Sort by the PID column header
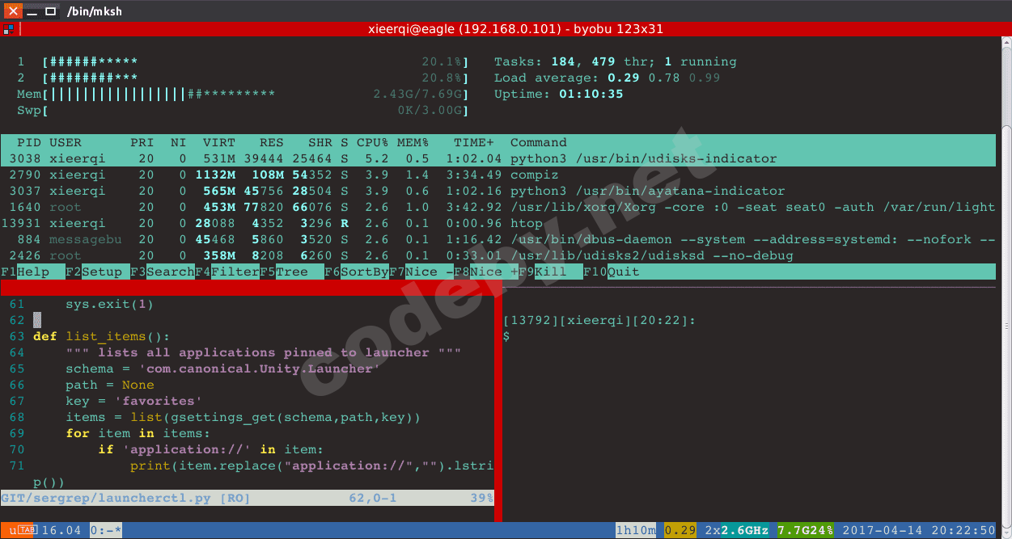 click(x=28, y=142)
